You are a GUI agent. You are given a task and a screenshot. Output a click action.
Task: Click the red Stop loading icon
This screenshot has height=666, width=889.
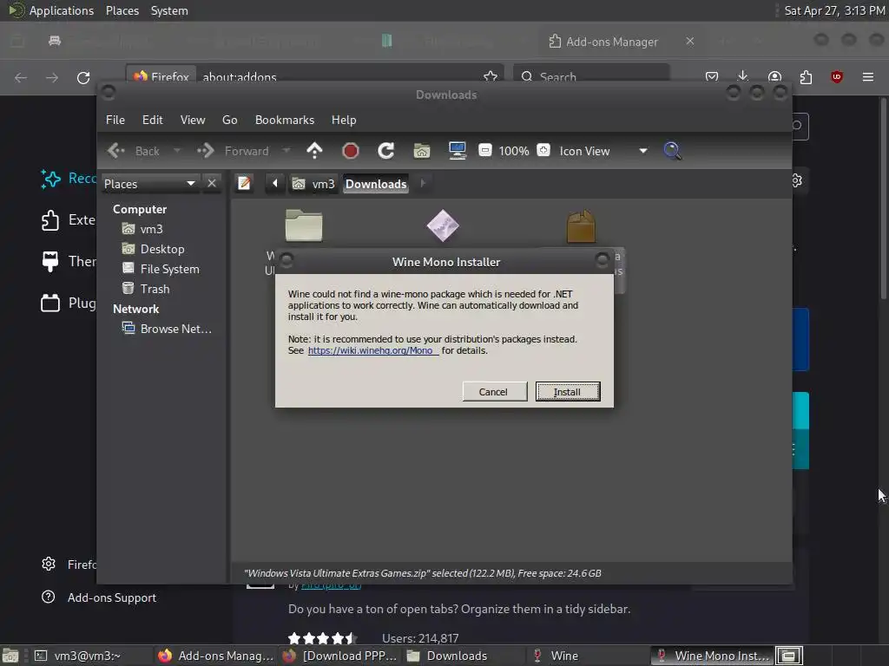coord(351,151)
